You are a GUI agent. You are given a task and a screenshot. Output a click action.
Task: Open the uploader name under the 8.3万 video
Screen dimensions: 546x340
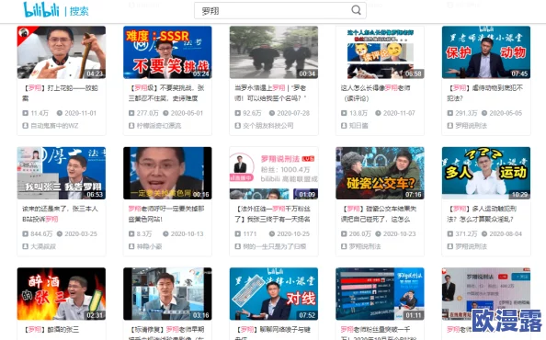pyautogui.click(x=150, y=246)
